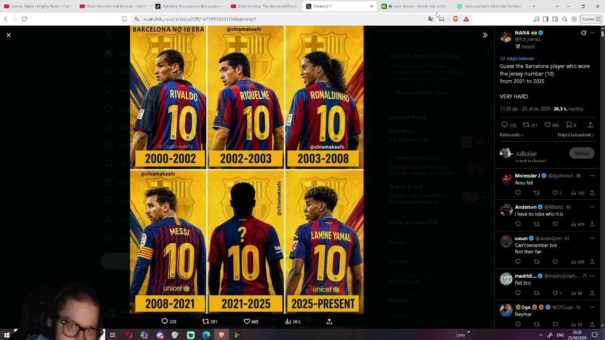This screenshot has height=340, width=605.
Task: Like the post below the photo
Action: coord(247,322)
